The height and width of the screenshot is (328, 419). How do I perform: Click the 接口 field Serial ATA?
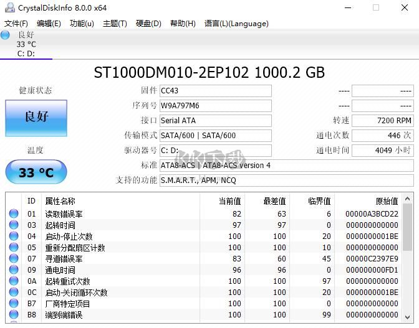coord(216,121)
